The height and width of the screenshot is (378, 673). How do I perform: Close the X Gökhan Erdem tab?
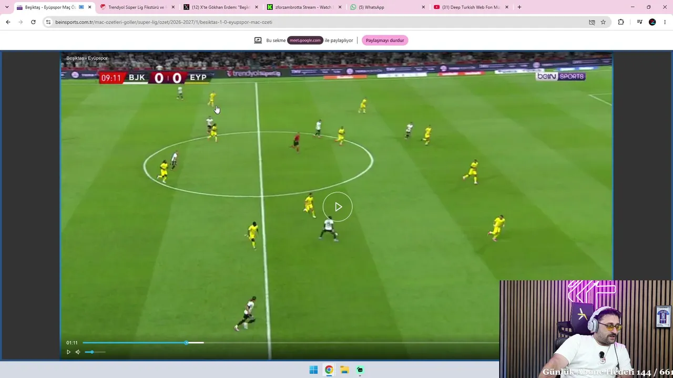click(x=257, y=7)
